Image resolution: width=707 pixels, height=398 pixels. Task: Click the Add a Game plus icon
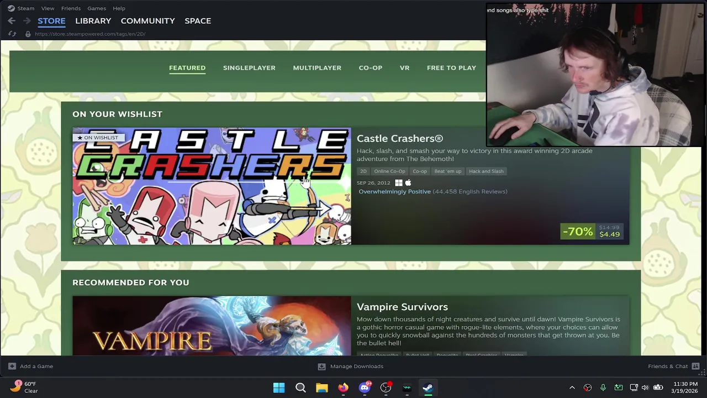pyautogui.click(x=12, y=366)
